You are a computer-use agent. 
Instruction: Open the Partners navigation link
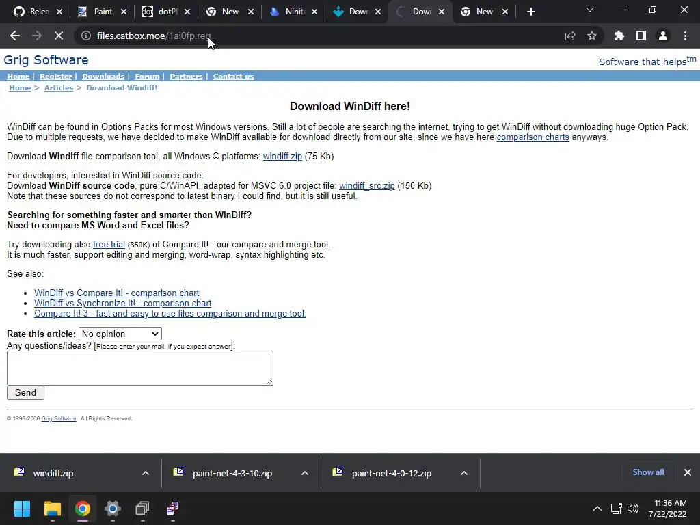click(x=186, y=77)
